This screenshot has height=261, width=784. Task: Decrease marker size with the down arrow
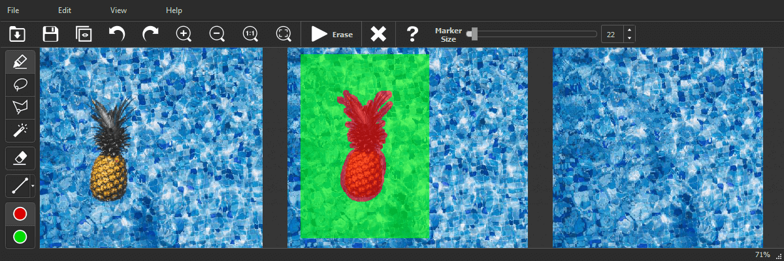pyautogui.click(x=629, y=38)
